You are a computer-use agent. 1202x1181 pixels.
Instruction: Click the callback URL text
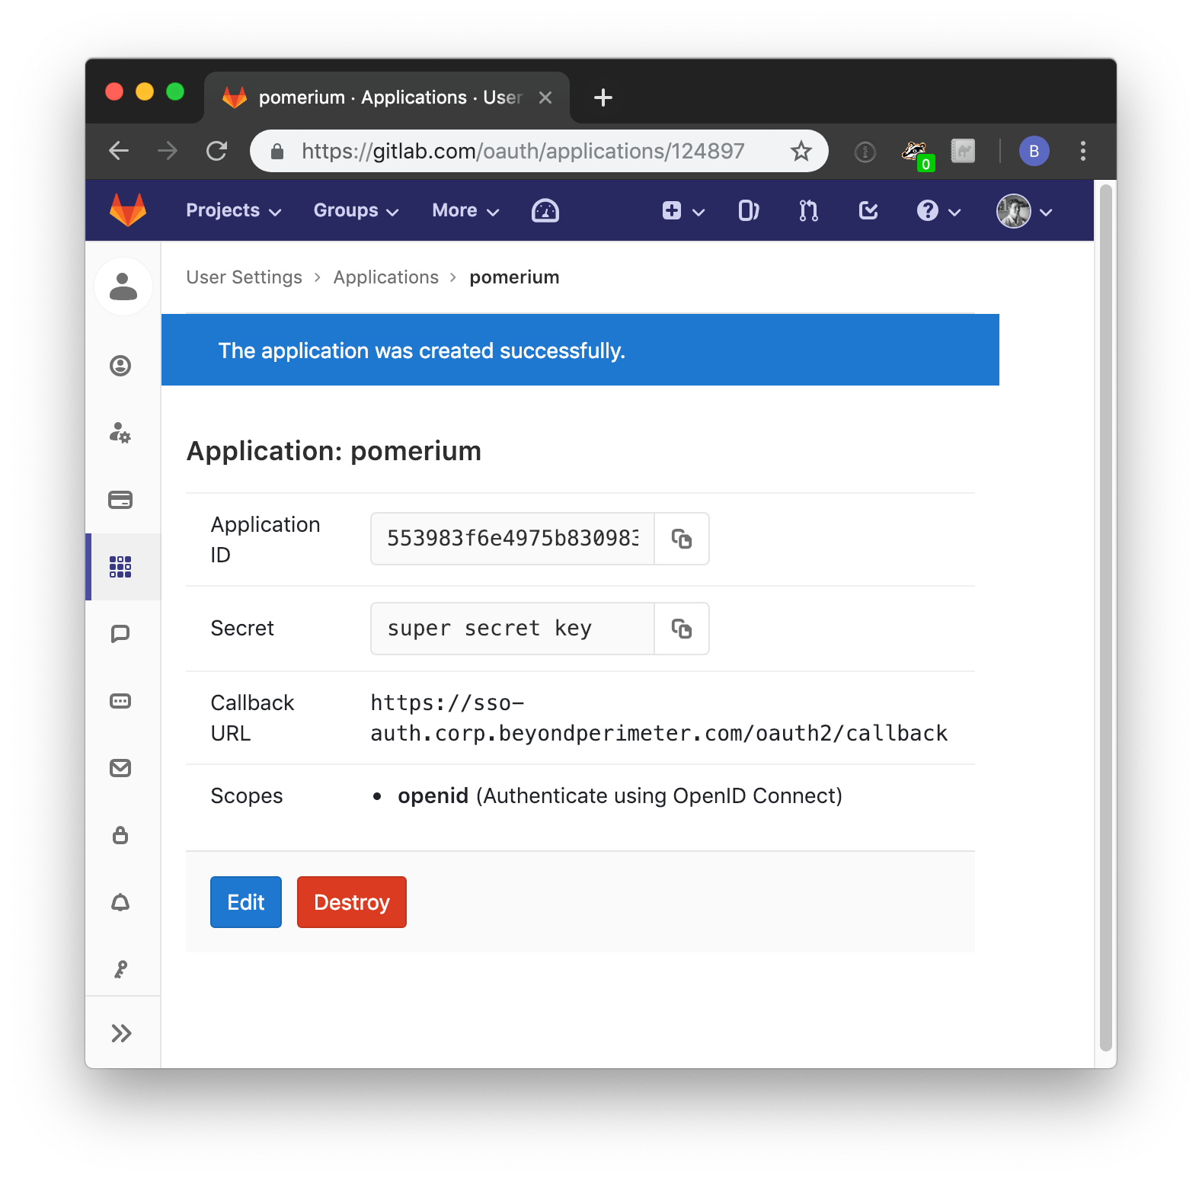[659, 718]
